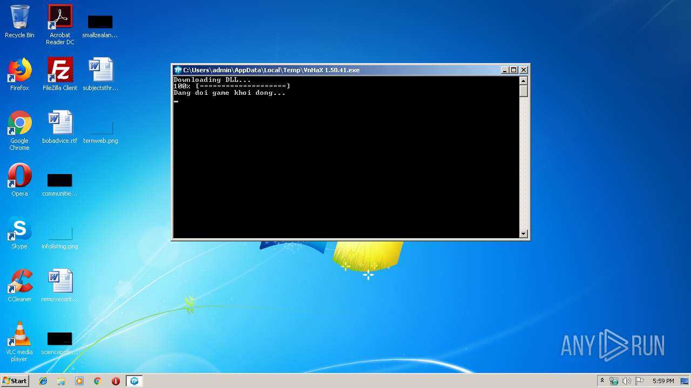Open the Start menu
This screenshot has height=388, width=691.
point(15,381)
